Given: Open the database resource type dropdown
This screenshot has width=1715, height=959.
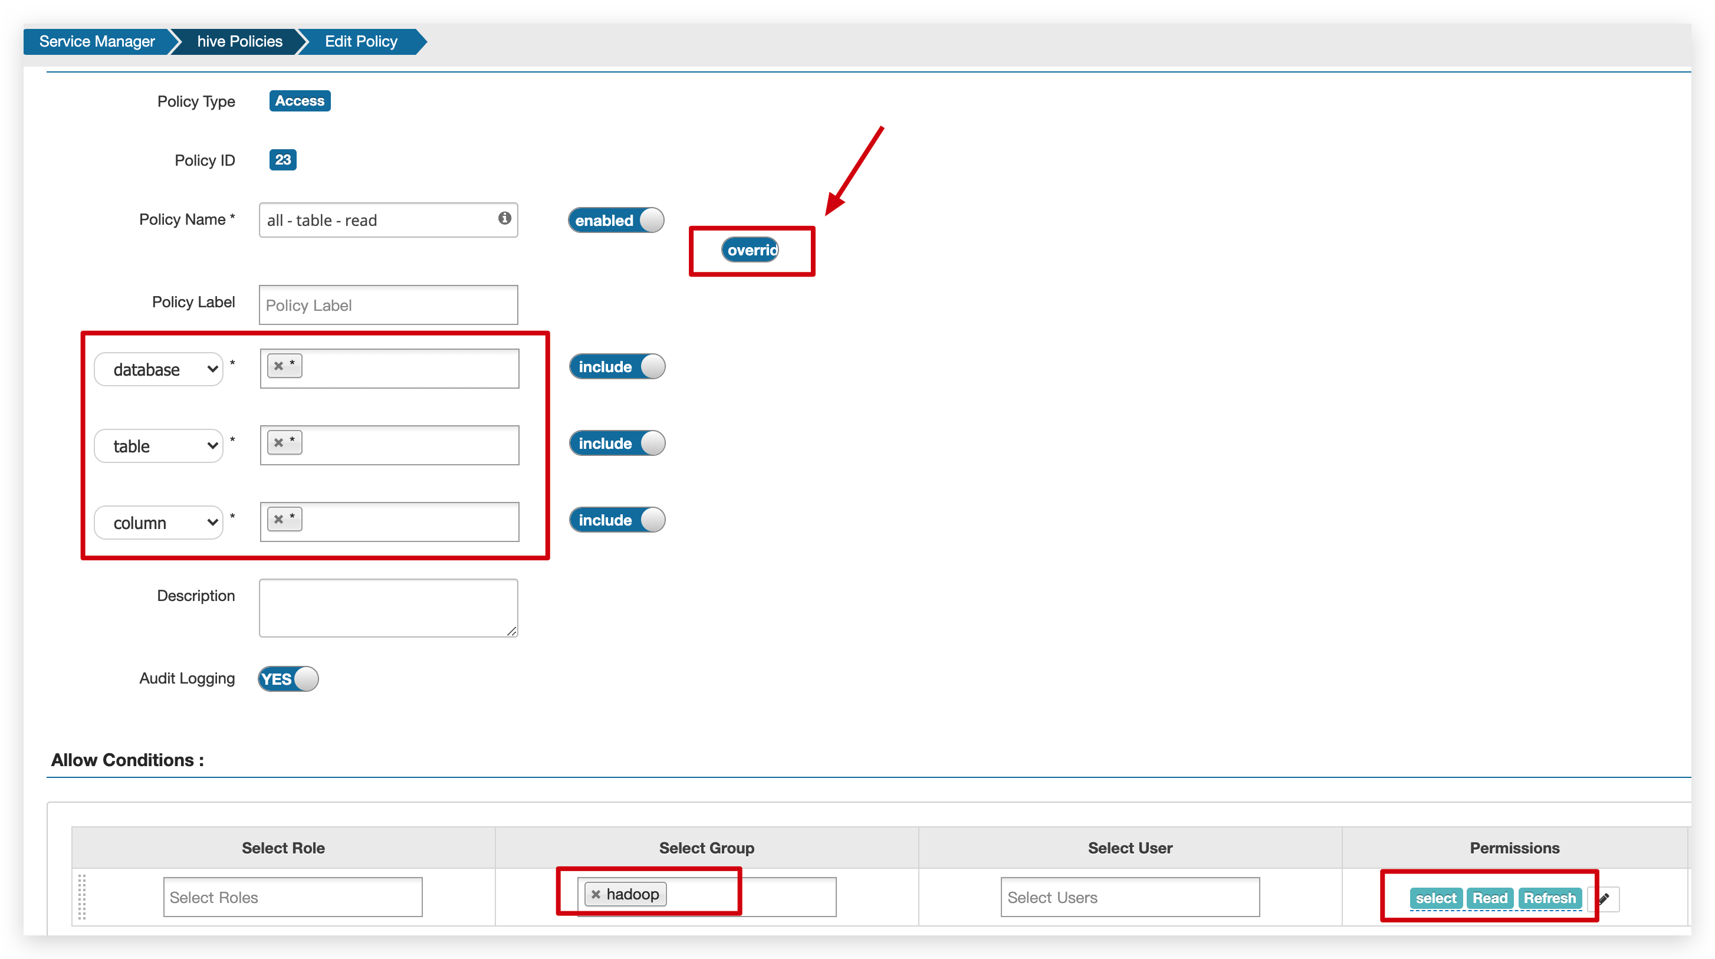Looking at the screenshot, I should click(x=159, y=368).
